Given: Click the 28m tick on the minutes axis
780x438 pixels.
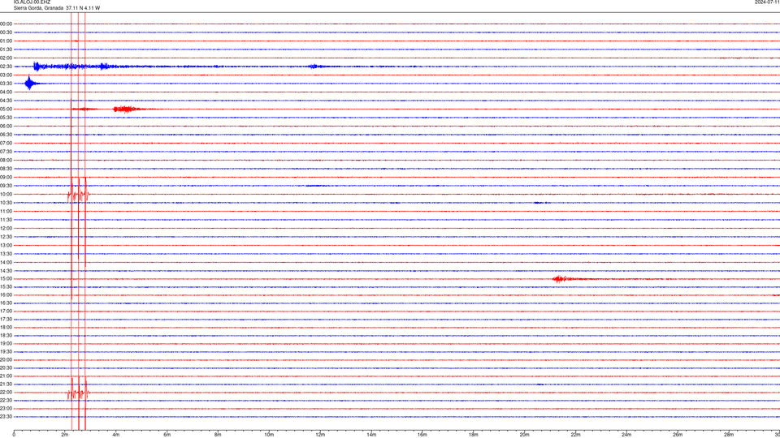Looking at the screenshot, I should click(x=729, y=435).
